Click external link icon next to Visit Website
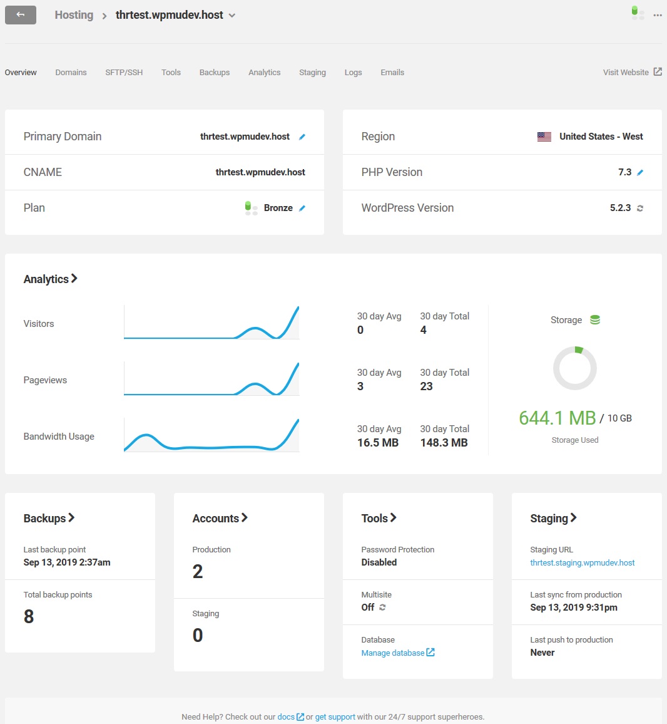 tap(658, 71)
